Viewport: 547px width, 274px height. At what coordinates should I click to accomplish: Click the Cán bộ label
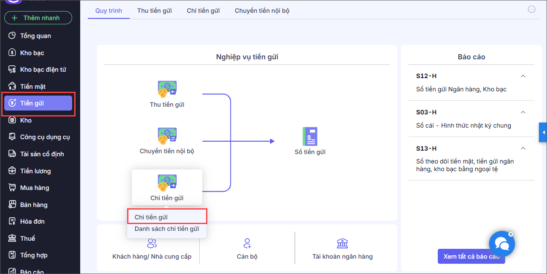pos(247,257)
